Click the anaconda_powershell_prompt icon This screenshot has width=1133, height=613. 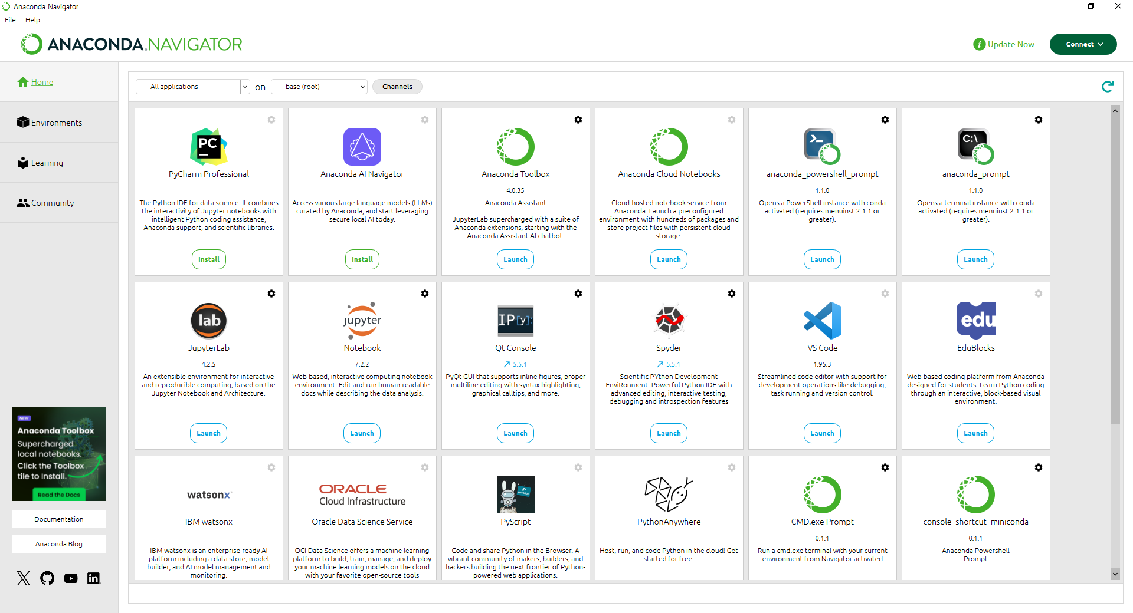point(823,147)
